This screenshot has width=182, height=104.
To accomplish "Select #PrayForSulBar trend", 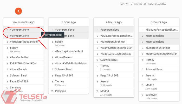I will [x=20, y=57].
